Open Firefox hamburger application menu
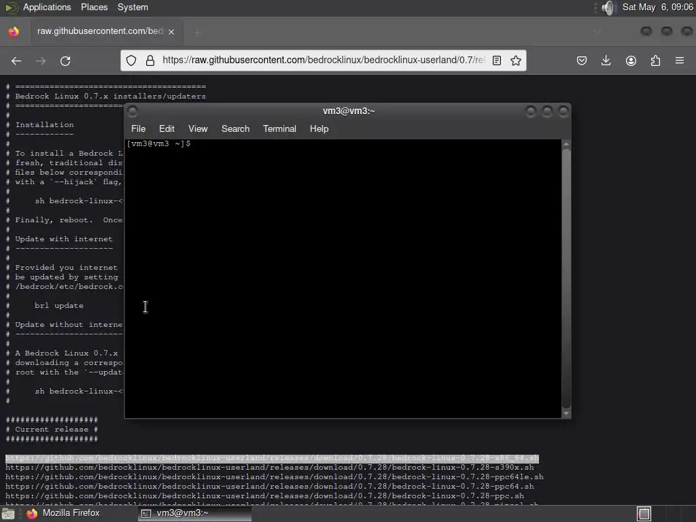The image size is (696, 522). pos(680,60)
